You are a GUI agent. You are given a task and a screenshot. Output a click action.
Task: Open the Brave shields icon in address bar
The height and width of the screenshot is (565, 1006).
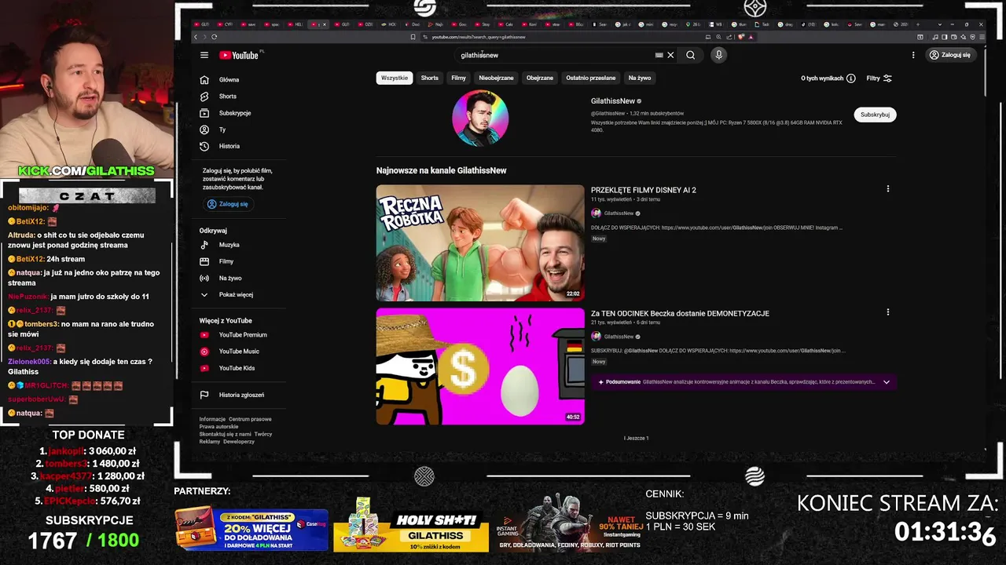point(740,37)
